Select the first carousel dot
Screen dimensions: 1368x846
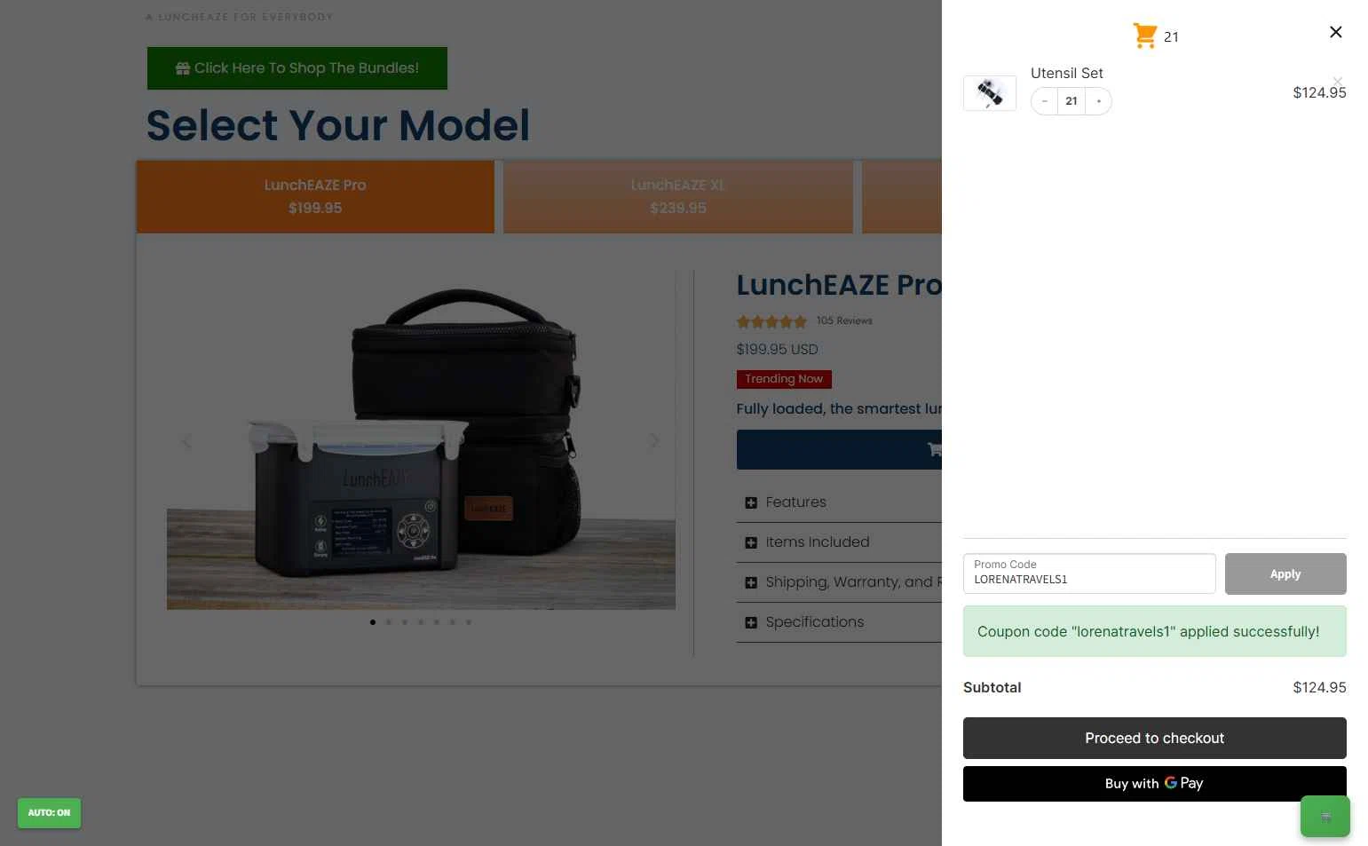373,622
